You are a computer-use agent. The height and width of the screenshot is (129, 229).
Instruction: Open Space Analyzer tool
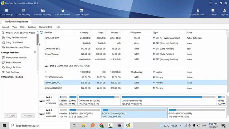click(x=82, y=12)
